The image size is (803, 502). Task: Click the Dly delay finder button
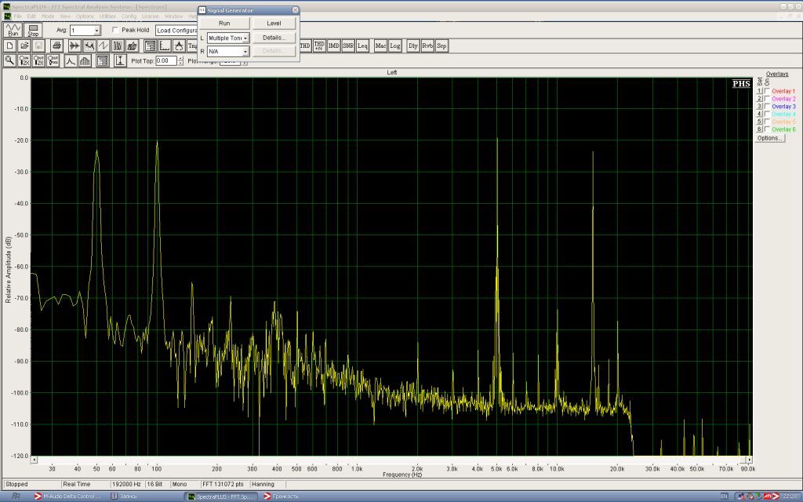click(412, 46)
